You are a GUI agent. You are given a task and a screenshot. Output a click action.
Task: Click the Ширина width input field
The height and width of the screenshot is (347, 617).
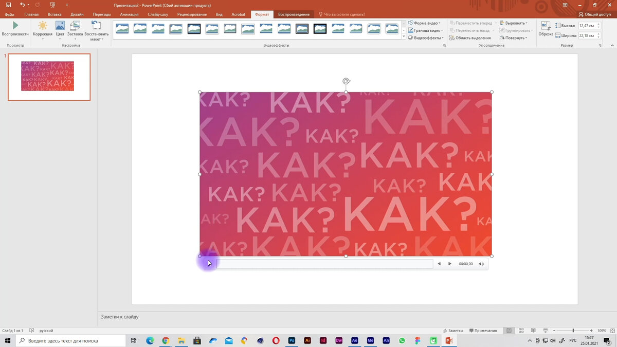click(587, 35)
